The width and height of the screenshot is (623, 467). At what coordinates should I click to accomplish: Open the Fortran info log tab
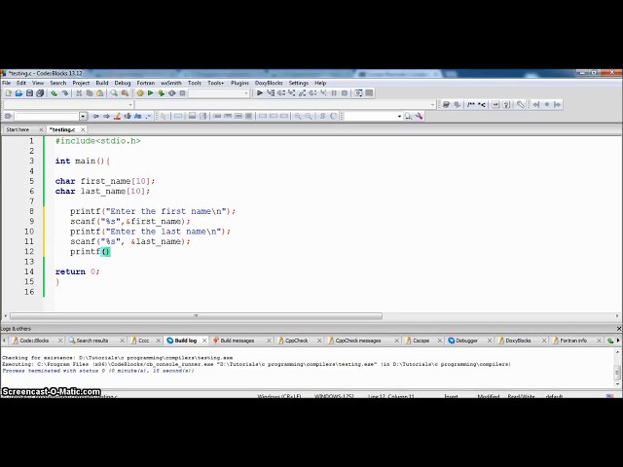[x=573, y=341]
